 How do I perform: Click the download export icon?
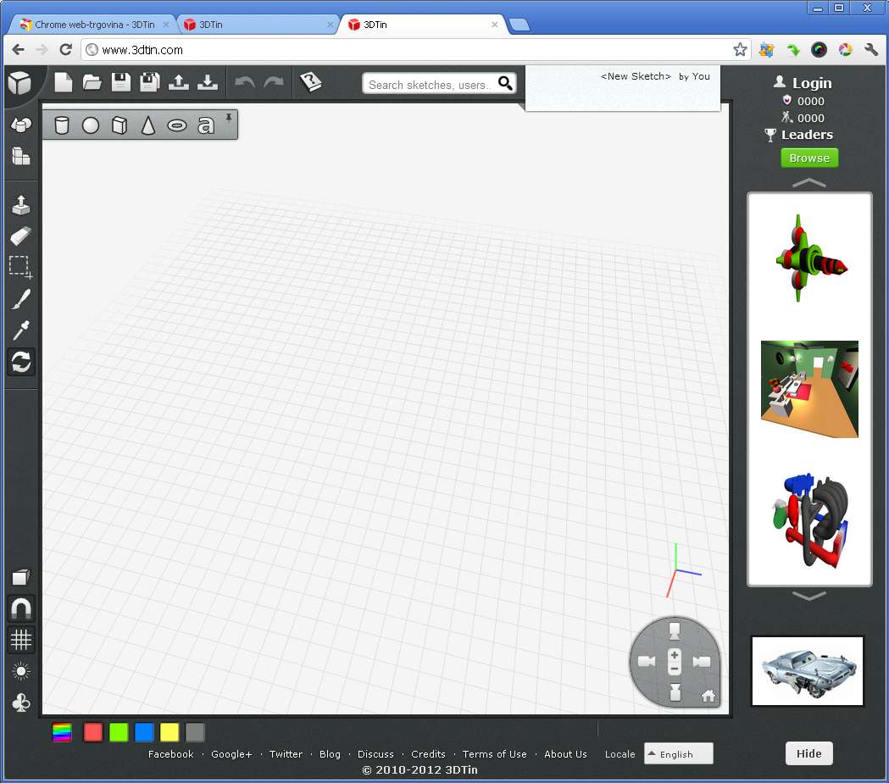pos(208,82)
